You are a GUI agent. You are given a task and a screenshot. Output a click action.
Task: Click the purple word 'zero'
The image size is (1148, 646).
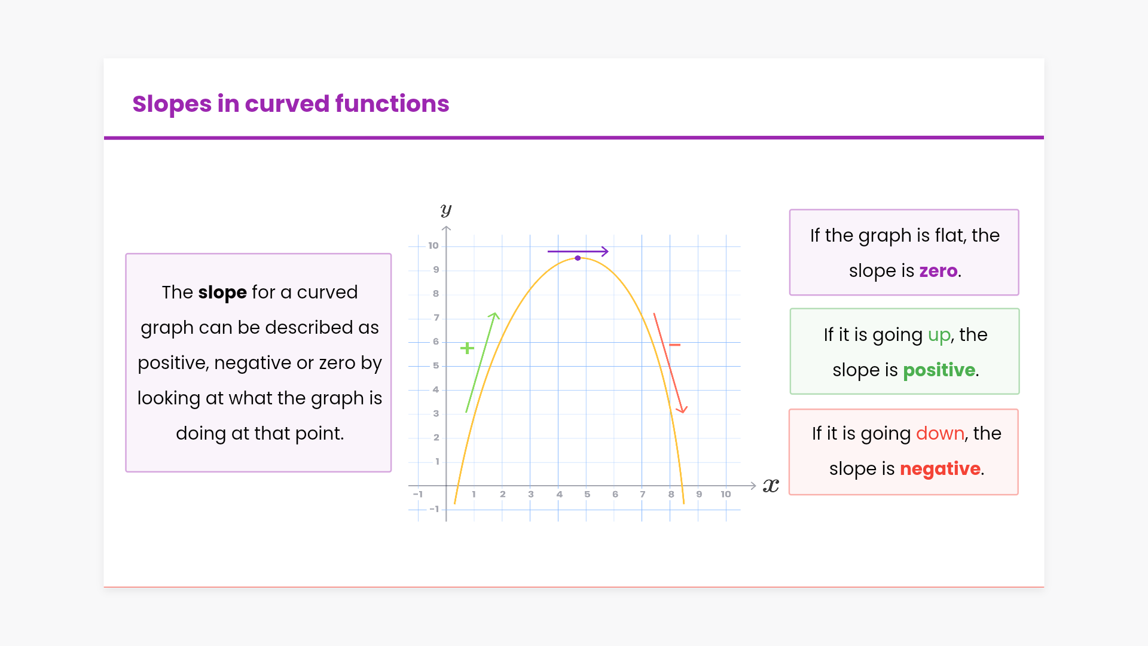pyautogui.click(x=938, y=271)
